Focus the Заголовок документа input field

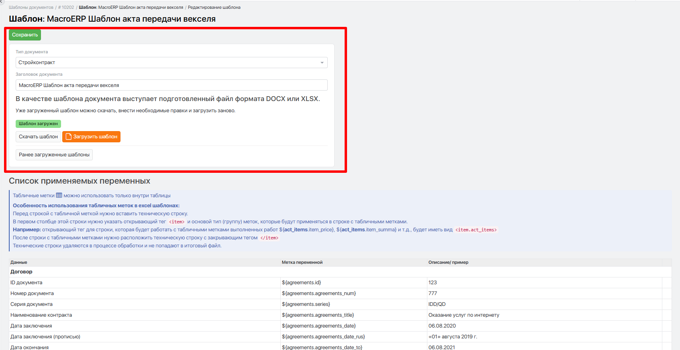(171, 85)
